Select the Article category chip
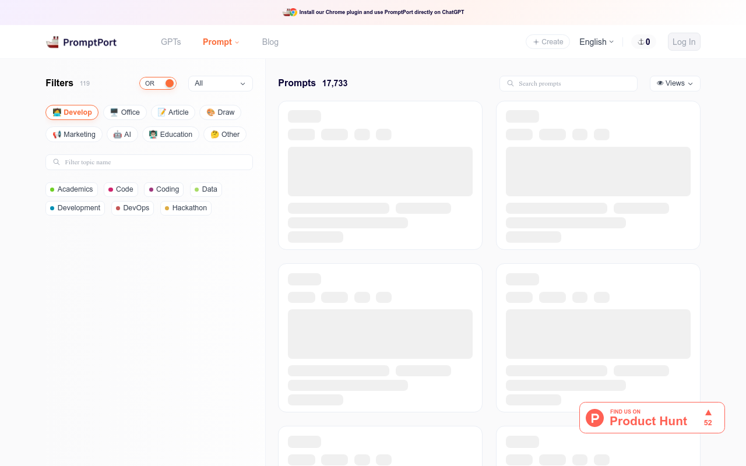This screenshot has width=746, height=466. click(x=173, y=112)
